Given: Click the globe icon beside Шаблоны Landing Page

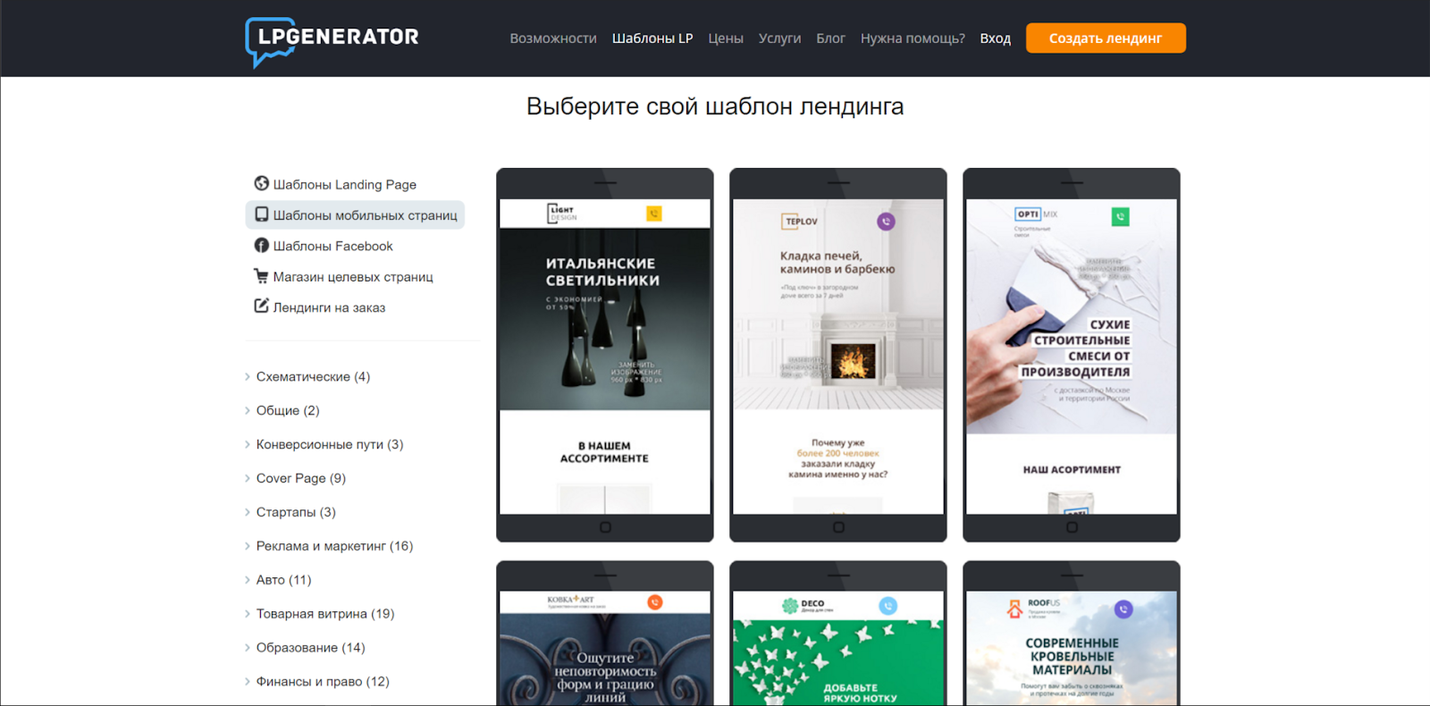Looking at the screenshot, I should [261, 183].
